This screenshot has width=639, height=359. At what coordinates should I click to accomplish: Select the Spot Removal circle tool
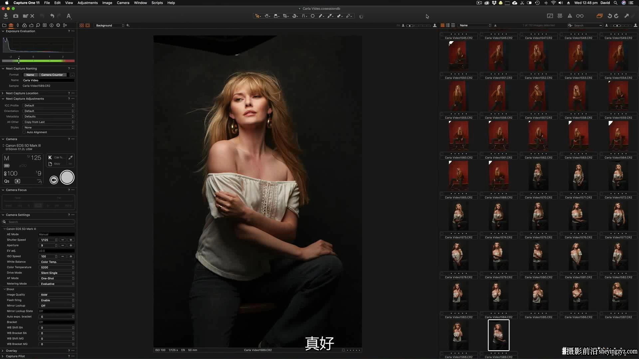(313, 16)
